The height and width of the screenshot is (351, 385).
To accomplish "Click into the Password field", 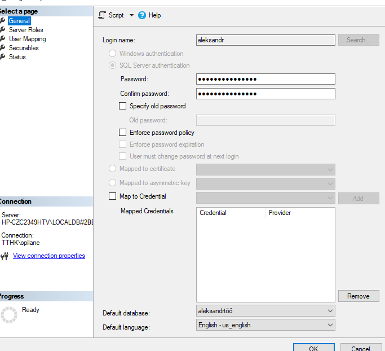I will [265, 79].
